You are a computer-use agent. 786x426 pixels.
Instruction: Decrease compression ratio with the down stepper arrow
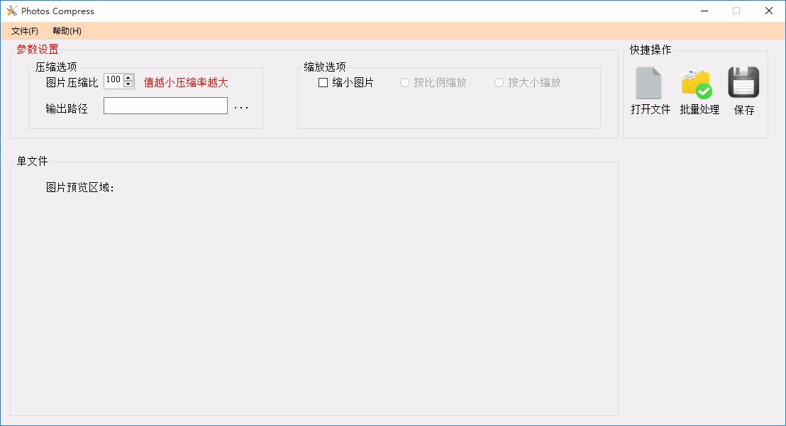(x=128, y=84)
